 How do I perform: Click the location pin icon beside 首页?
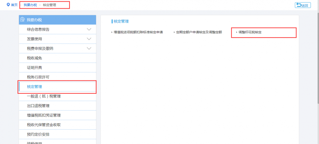pos(8,5)
